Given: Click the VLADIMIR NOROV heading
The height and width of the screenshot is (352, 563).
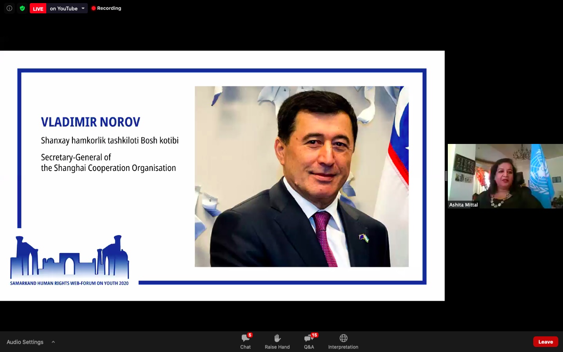Looking at the screenshot, I should click(91, 122).
